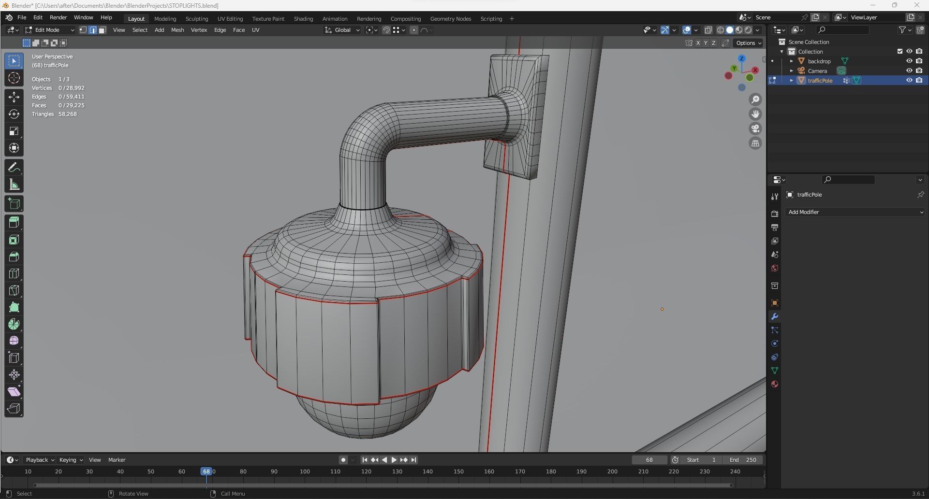Open the Edit Mode dropdown

pos(50,30)
